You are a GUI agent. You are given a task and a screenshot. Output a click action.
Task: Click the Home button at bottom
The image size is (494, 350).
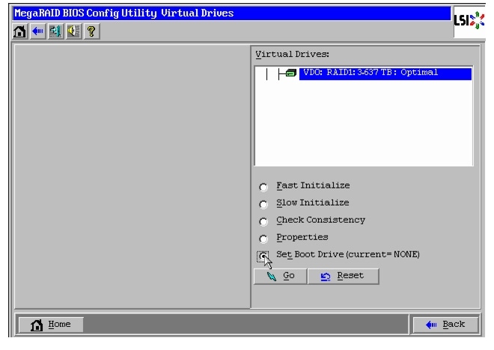51,325
